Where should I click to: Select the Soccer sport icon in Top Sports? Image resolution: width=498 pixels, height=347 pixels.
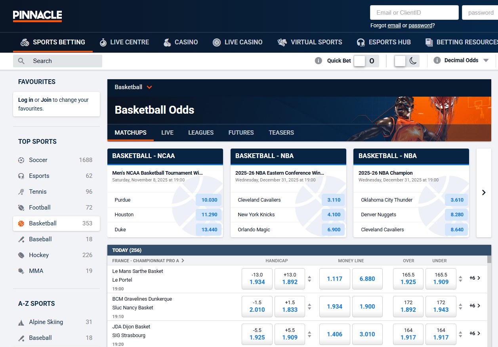[21, 160]
